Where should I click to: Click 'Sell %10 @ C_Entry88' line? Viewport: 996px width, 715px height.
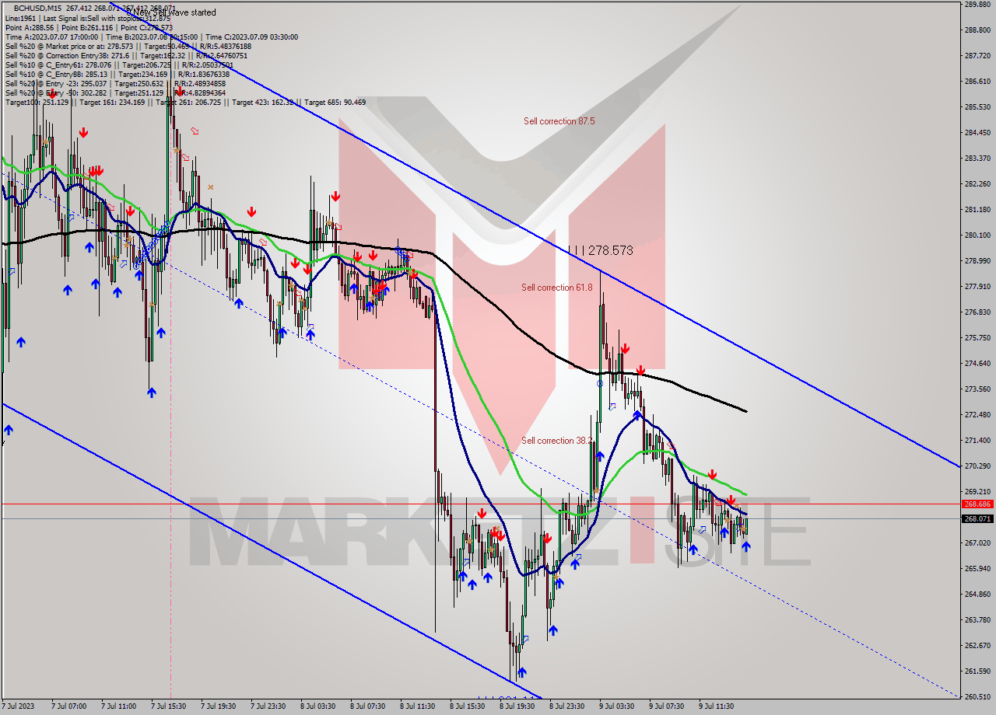(x=117, y=74)
